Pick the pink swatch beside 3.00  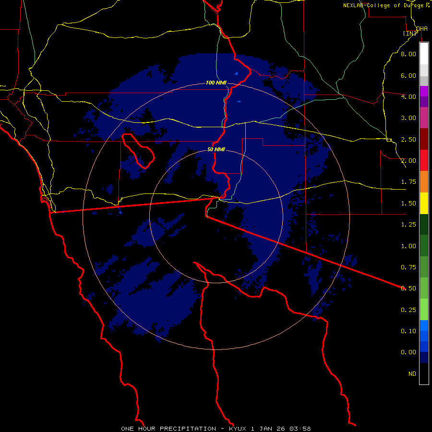tap(424, 118)
